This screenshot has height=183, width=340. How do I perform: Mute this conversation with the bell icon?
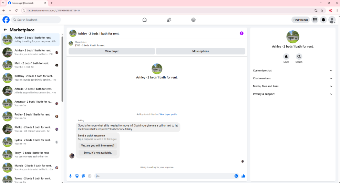pos(286,57)
